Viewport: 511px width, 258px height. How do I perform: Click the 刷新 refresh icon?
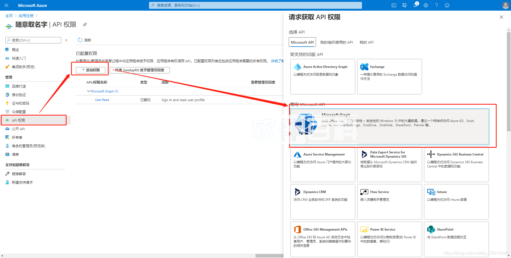click(80, 40)
